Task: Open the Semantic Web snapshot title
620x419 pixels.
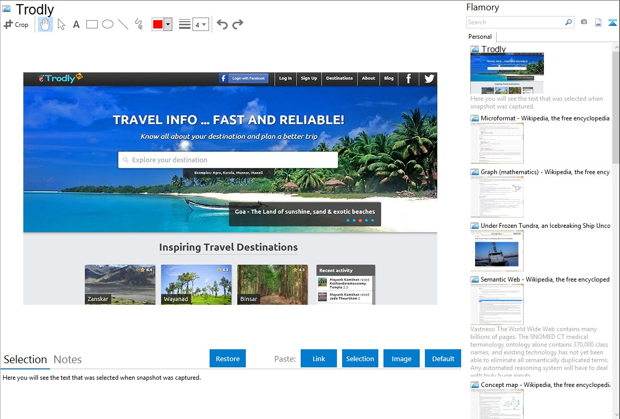Action: click(x=545, y=279)
